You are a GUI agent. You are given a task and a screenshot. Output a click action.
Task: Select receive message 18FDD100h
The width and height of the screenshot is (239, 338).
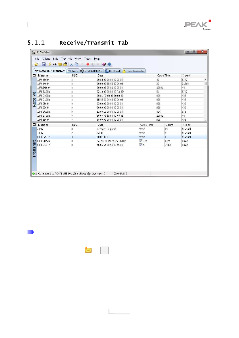click(44, 87)
